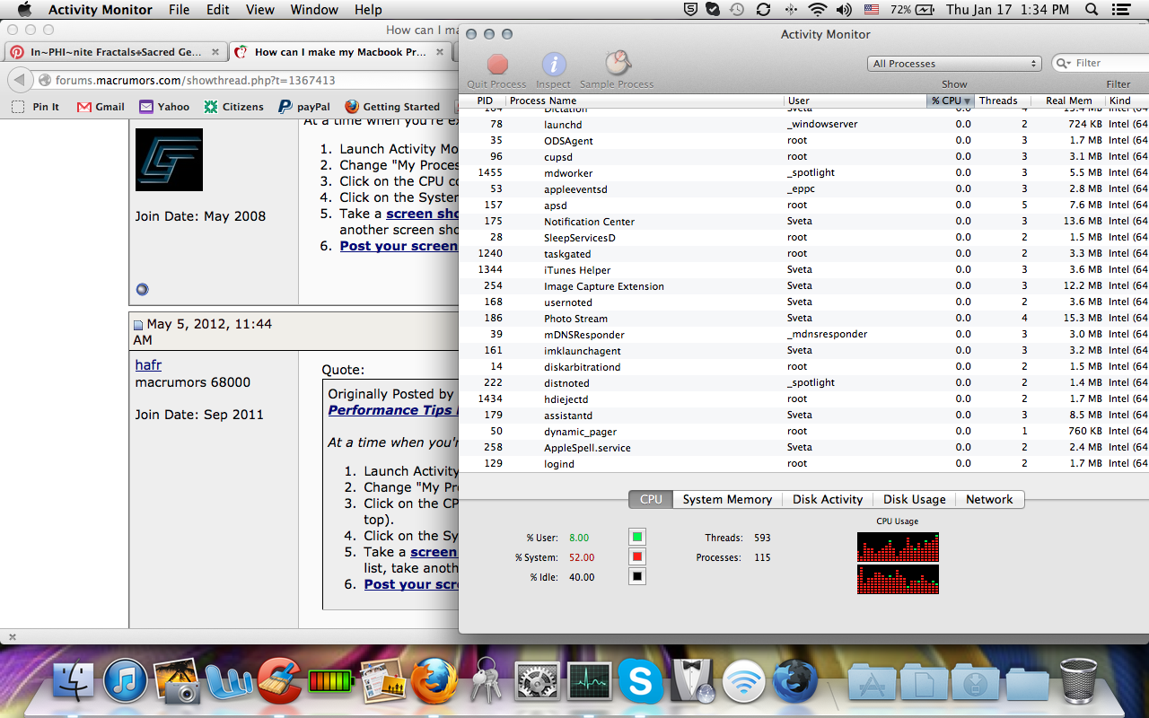Open the Trash in the Dock

(x=1078, y=681)
